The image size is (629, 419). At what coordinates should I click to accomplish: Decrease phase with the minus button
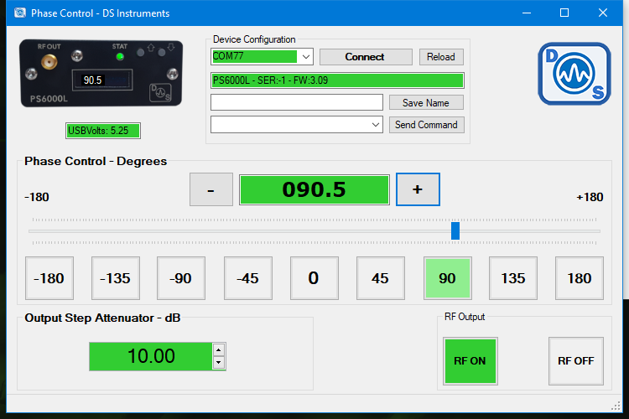[x=211, y=189]
